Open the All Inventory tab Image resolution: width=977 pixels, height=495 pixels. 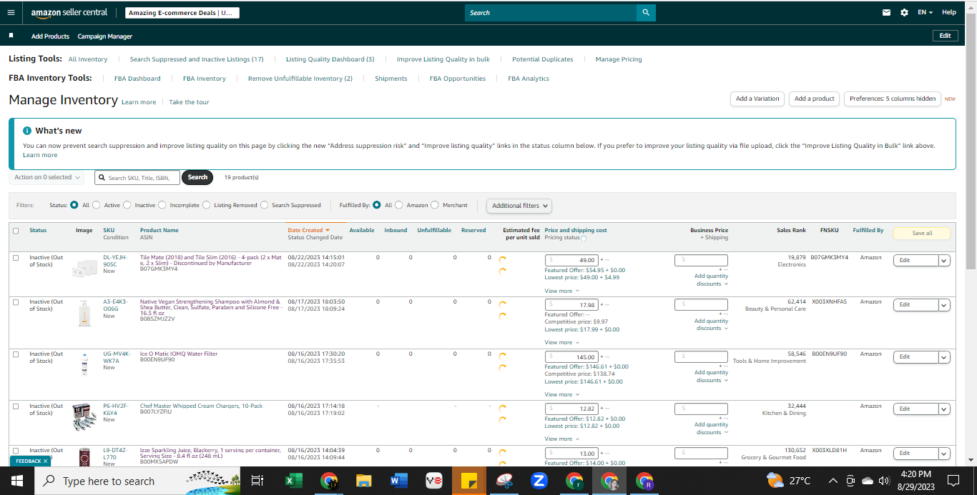click(x=88, y=59)
